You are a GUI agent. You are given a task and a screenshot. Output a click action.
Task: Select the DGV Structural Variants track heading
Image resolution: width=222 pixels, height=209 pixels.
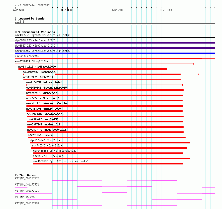(35, 32)
